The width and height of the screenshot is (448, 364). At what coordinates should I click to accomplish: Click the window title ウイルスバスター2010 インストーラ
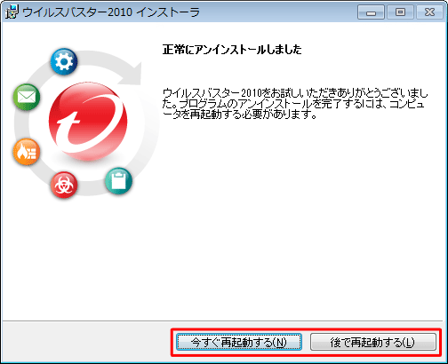tap(111, 12)
